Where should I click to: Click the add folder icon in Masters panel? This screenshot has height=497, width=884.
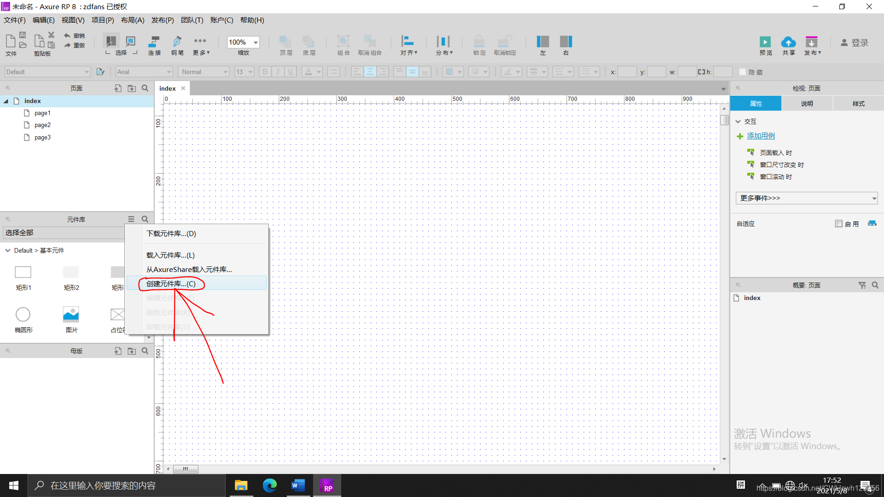pos(132,351)
